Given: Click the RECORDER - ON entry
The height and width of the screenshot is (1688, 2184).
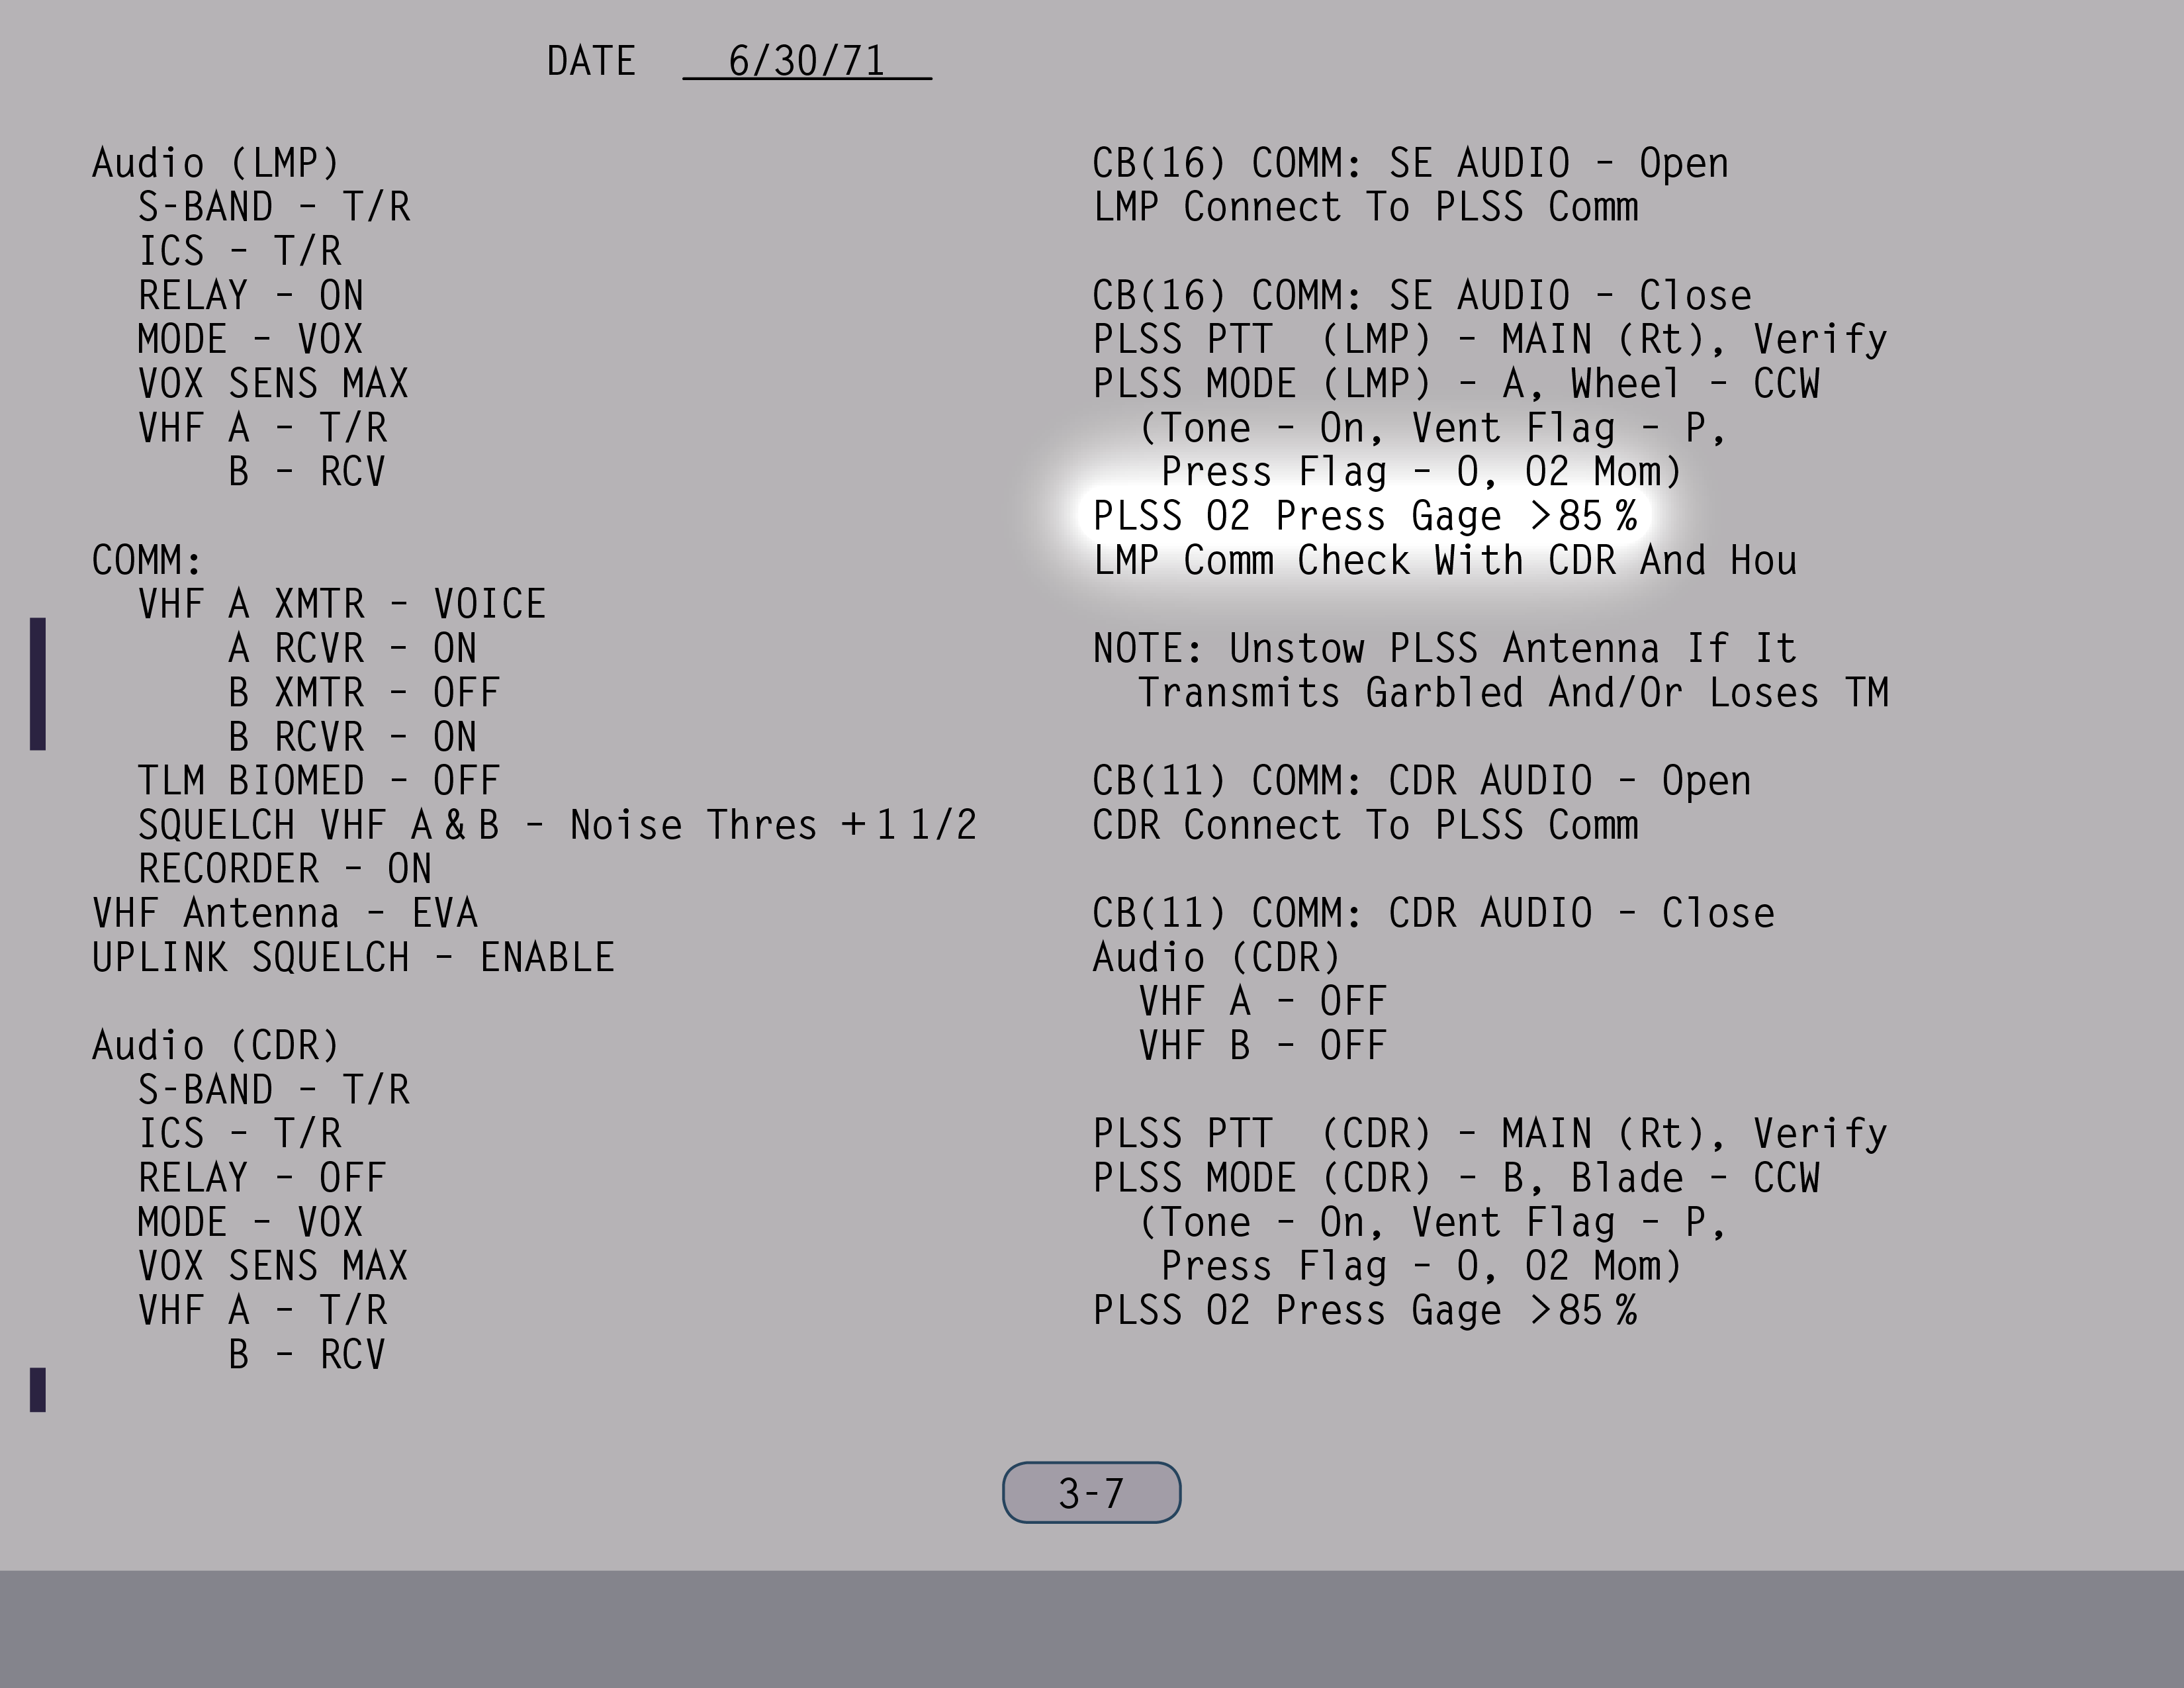Looking at the screenshot, I should 285,868.
